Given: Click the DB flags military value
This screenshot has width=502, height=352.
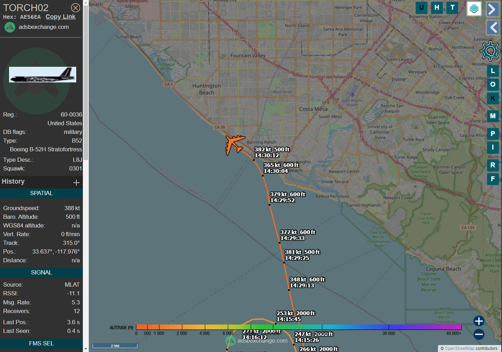Looking at the screenshot, I should [x=73, y=132].
